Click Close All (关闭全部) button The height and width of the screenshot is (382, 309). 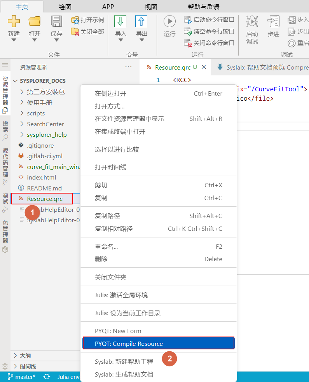click(x=87, y=31)
